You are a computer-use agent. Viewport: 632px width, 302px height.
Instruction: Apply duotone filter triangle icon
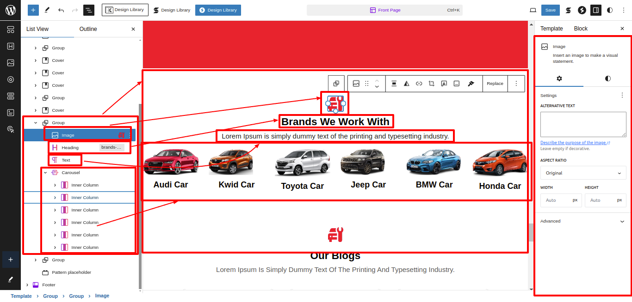click(x=407, y=84)
